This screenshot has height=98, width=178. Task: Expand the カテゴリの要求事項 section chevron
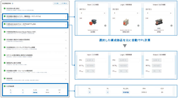[66, 56]
